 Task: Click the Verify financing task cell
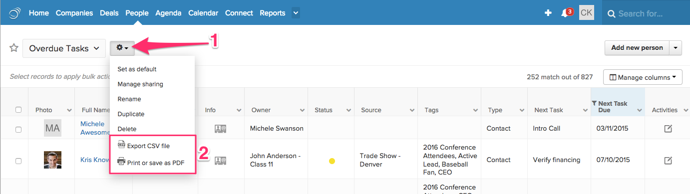click(557, 160)
